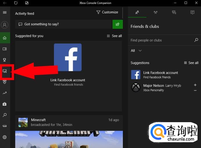The width and height of the screenshot is (201, 148).
Task: Open Clubs shield icon in sidebar
Action: pos(5,82)
